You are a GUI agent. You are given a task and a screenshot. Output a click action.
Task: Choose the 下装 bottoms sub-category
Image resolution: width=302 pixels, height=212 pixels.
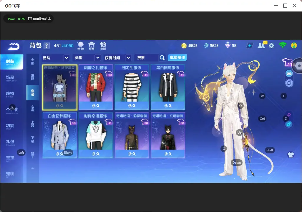[x=33, y=140]
